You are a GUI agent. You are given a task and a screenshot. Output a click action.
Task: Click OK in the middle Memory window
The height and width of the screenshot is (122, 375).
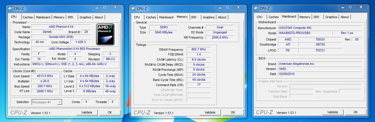233,112
